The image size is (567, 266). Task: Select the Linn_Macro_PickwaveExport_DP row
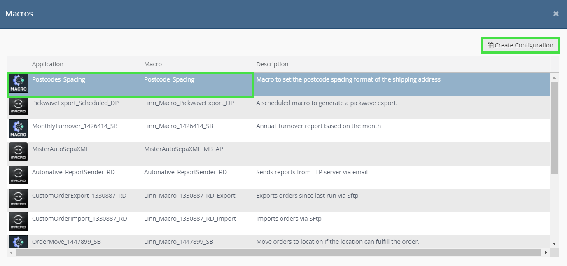coord(279,108)
